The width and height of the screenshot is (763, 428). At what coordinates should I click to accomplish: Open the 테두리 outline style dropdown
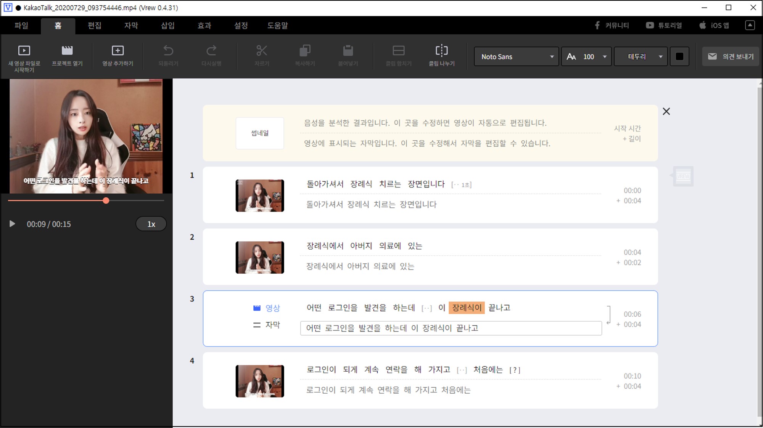point(641,56)
